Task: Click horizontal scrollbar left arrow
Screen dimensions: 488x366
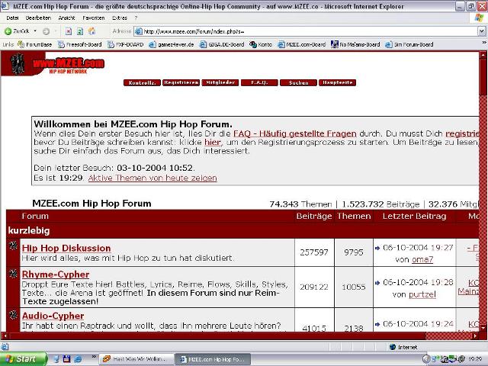Action: coord(5,335)
